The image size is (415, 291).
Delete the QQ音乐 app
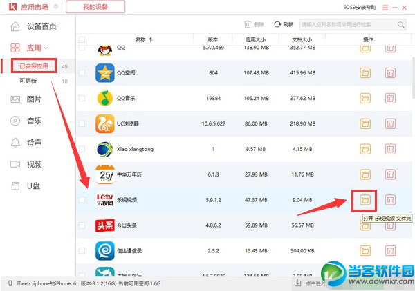point(390,98)
